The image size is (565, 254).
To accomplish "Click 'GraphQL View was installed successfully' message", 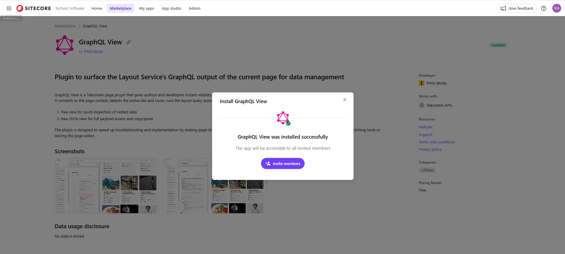I will (x=283, y=137).
